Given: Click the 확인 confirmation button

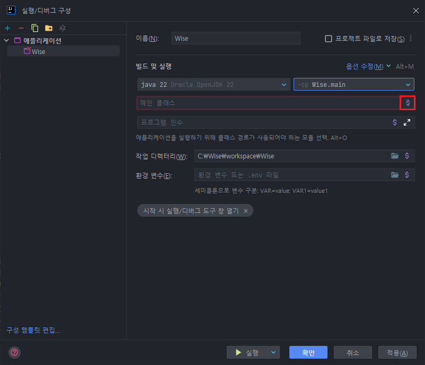Looking at the screenshot, I should pyautogui.click(x=308, y=352).
